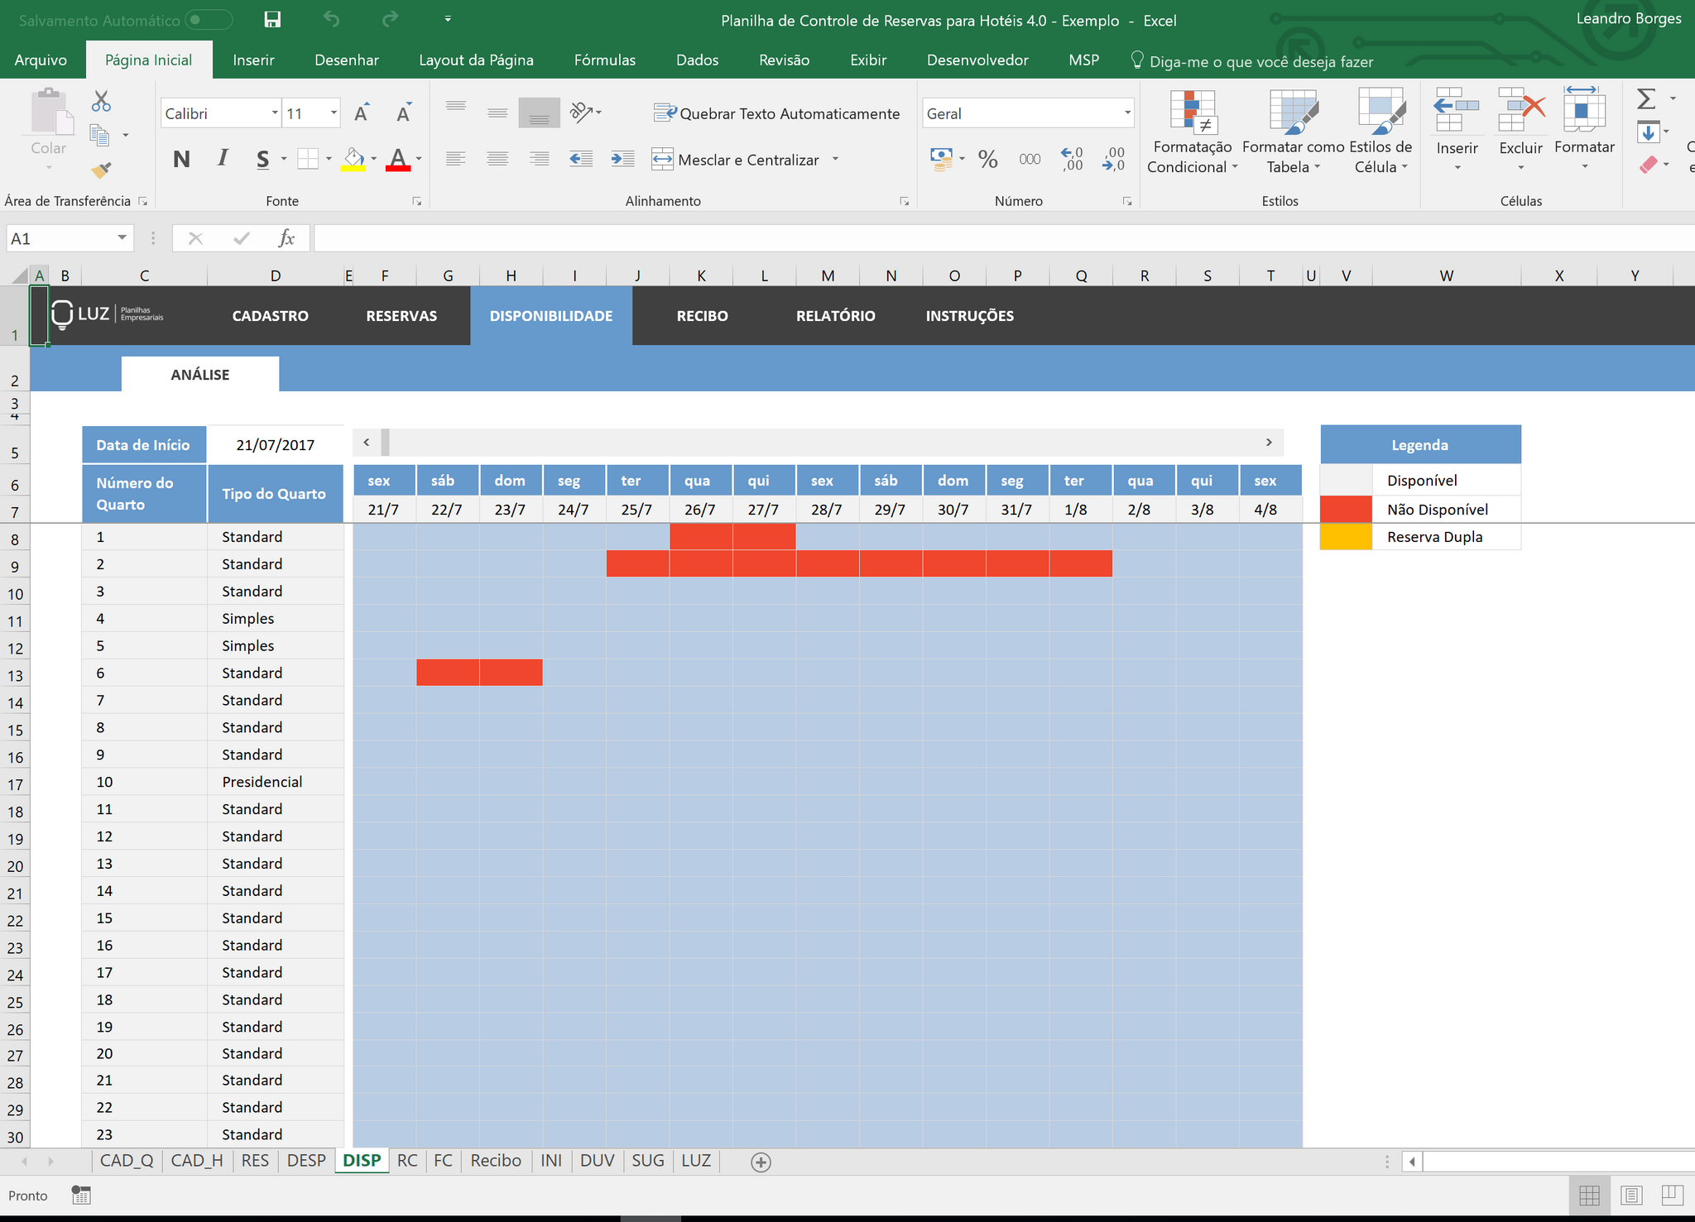Expand the Geral number format dropdown
Screen dimensions: 1695x1222
pyautogui.click(x=1126, y=113)
